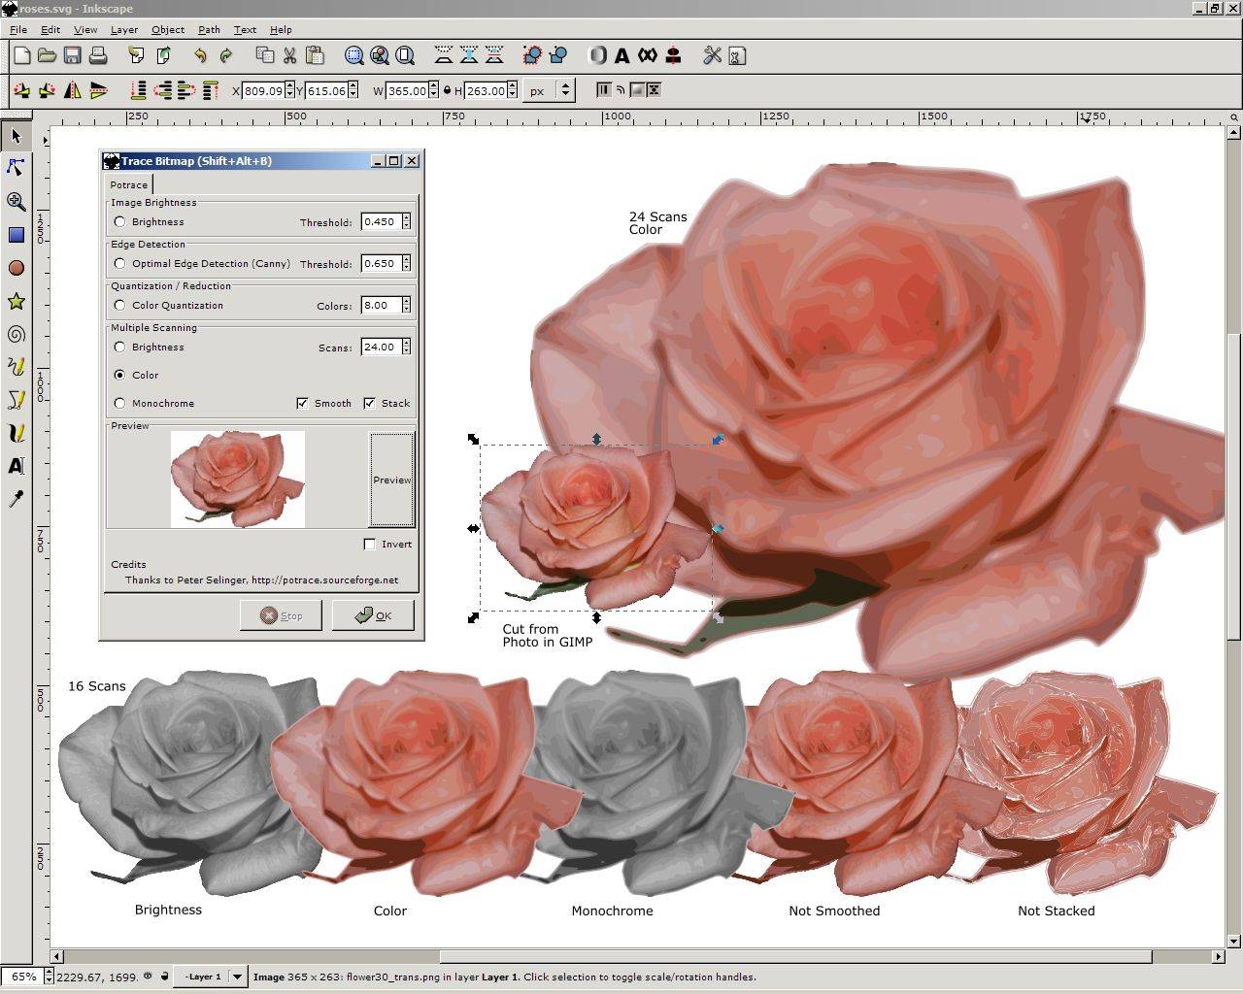Viewport: 1243px width, 994px height.
Task: Create a new document with the New icon
Action: click(21, 55)
